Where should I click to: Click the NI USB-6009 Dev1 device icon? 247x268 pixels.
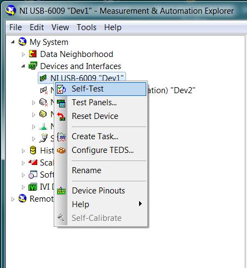tap(43, 78)
